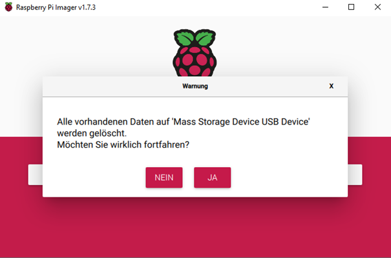Click the gray header bar of the Warnung dialog

195,86
